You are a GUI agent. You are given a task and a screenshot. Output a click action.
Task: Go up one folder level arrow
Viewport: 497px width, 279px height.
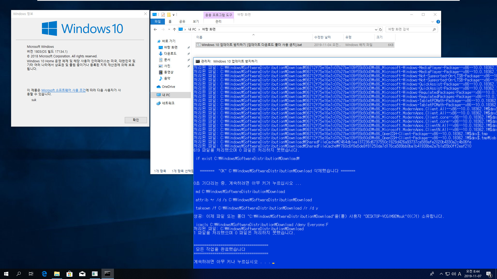(x=174, y=29)
